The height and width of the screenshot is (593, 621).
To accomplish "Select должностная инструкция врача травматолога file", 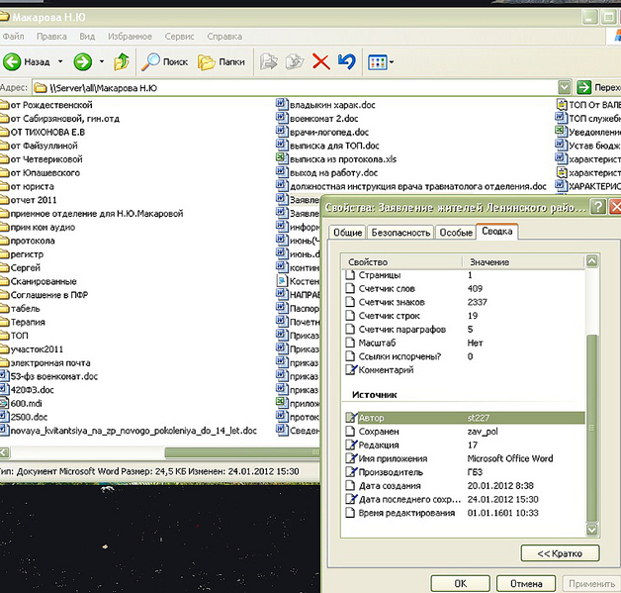I will click(411, 186).
